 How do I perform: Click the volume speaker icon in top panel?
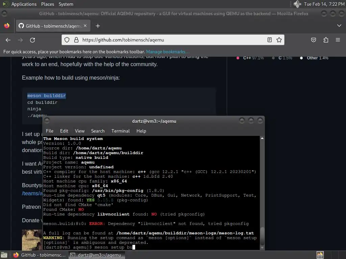click(x=297, y=4)
